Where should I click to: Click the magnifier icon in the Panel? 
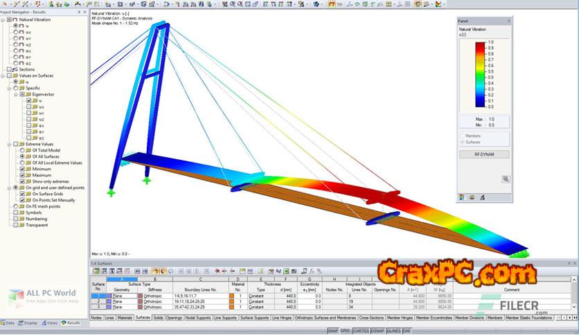coord(506,179)
